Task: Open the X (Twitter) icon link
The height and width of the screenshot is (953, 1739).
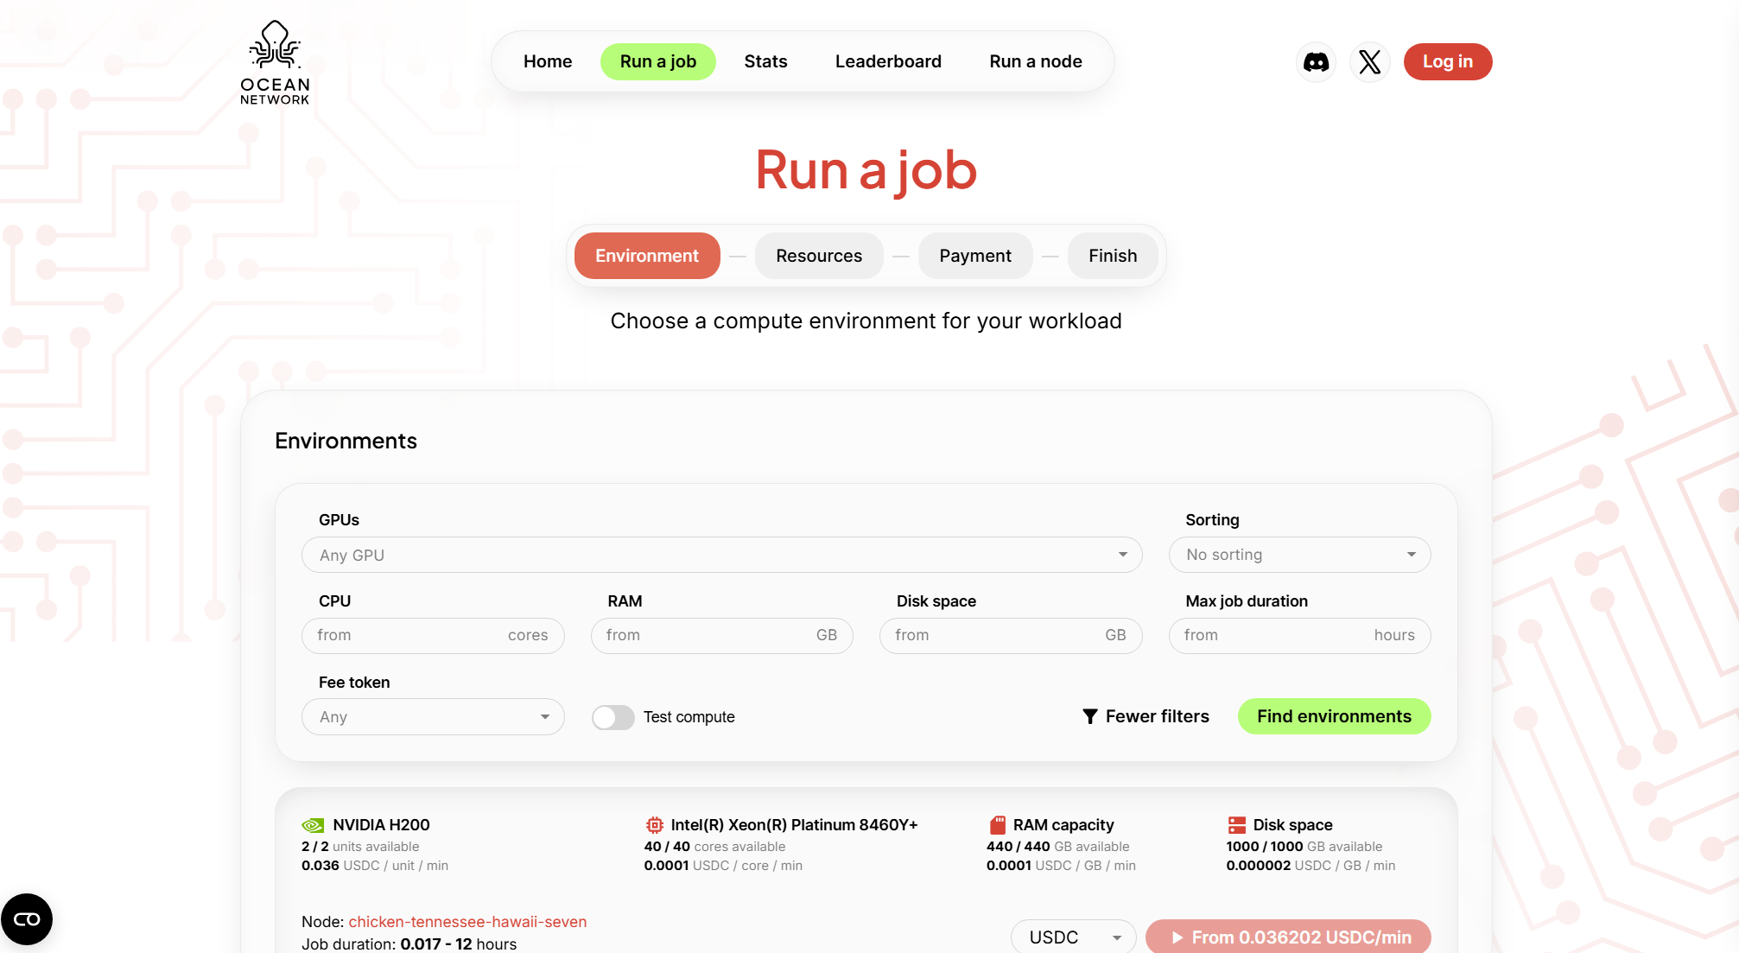Action: (x=1369, y=62)
